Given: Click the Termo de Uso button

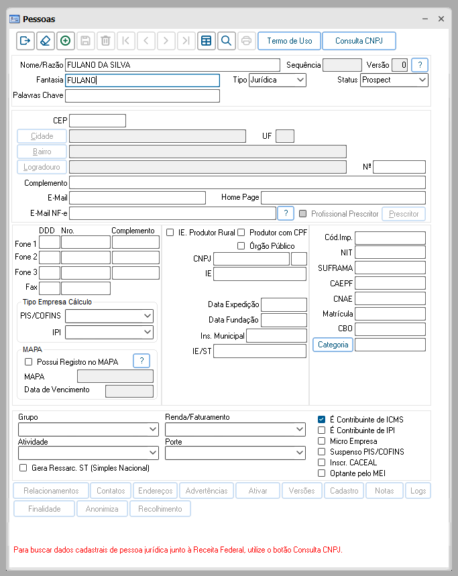Looking at the screenshot, I should 290,41.
